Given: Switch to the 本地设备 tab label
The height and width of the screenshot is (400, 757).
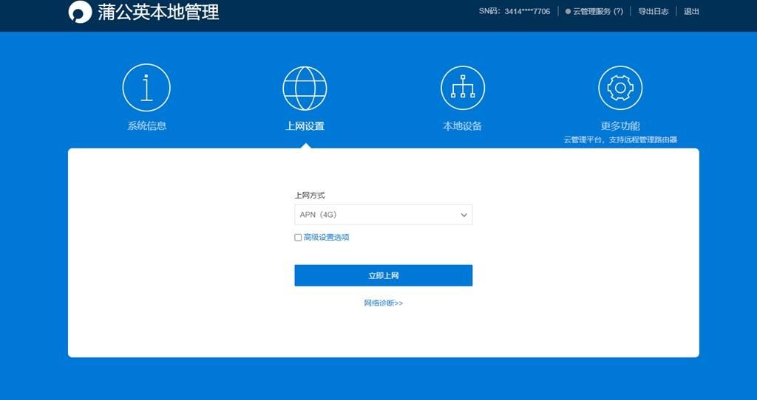Looking at the screenshot, I should 462,126.
